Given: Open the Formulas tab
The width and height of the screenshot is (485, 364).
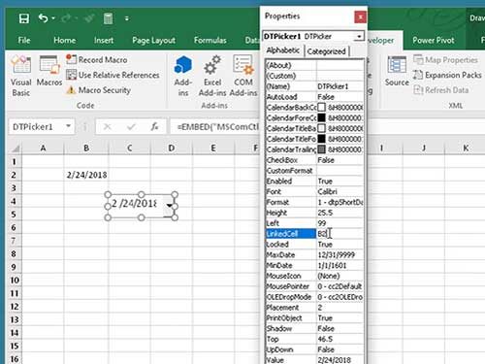Looking at the screenshot, I should coord(210,40).
